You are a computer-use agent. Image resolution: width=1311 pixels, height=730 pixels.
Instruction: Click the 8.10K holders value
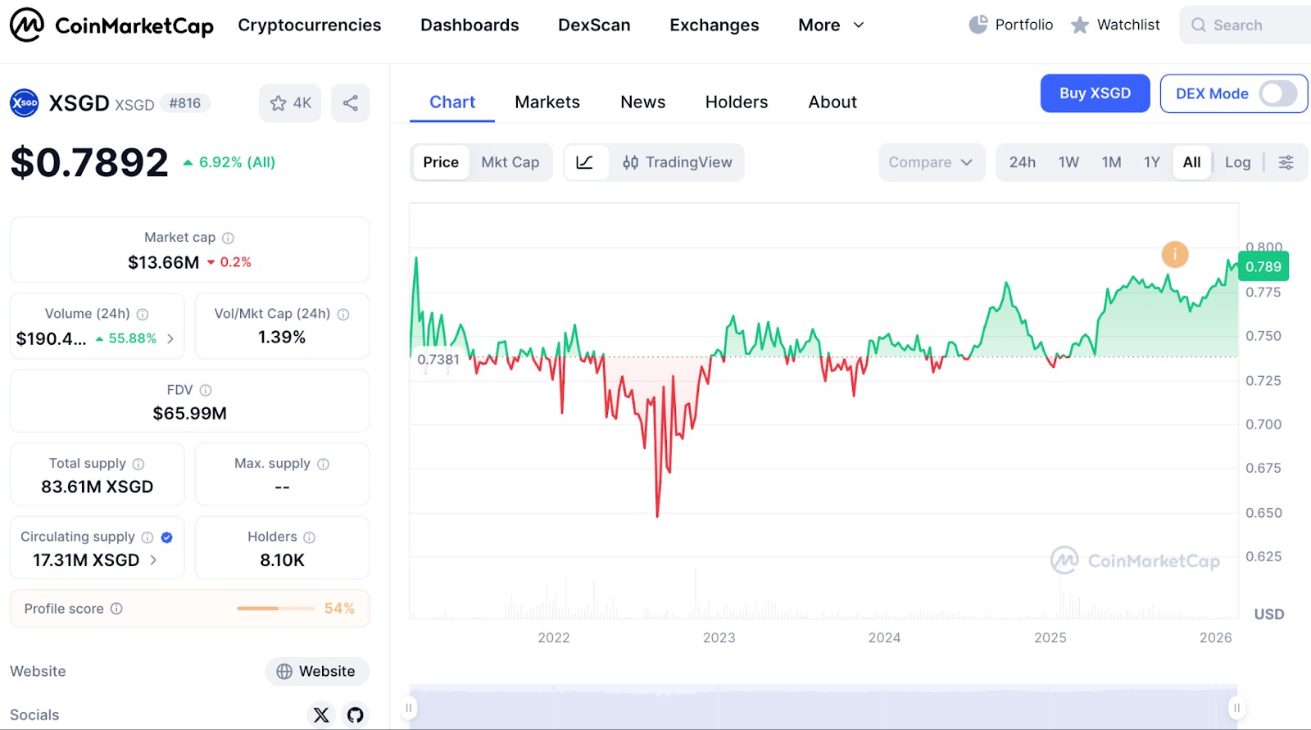[x=283, y=560]
